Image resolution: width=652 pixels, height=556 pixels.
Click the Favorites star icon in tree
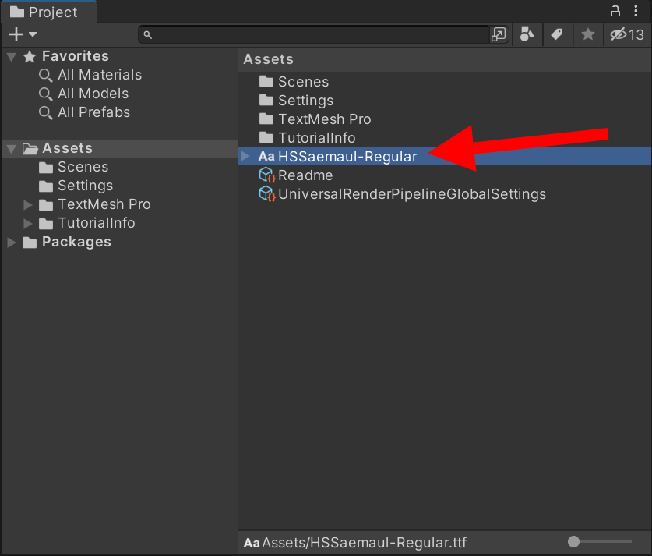coord(29,57)
